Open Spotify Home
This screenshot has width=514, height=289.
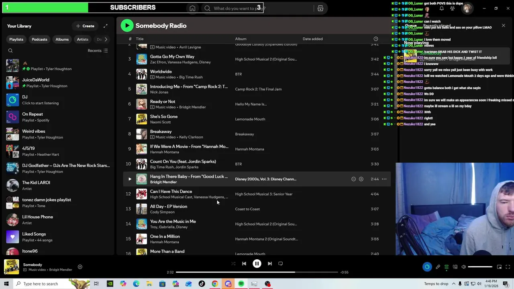192,8
